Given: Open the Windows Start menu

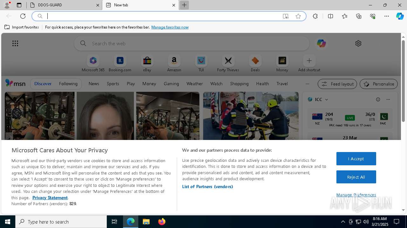Looking at the screenshot, I should 8,222.
